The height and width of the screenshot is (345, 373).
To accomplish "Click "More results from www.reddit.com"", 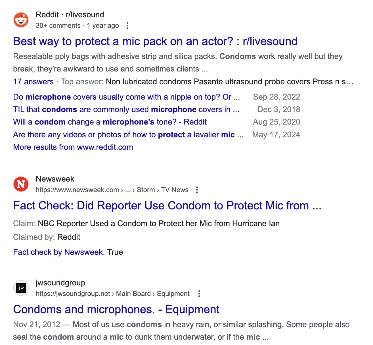I will (x=73, y=147).
